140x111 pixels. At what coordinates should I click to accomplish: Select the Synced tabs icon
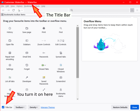[61, 53]
